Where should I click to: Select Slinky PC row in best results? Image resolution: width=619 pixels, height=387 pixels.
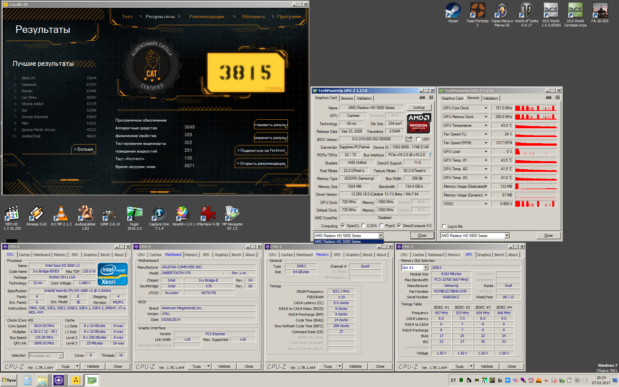coord(55,78)
